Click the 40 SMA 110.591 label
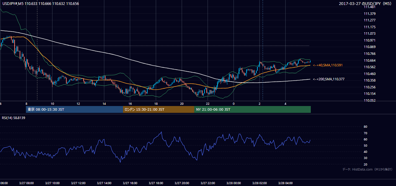 (x=328, y=65)
